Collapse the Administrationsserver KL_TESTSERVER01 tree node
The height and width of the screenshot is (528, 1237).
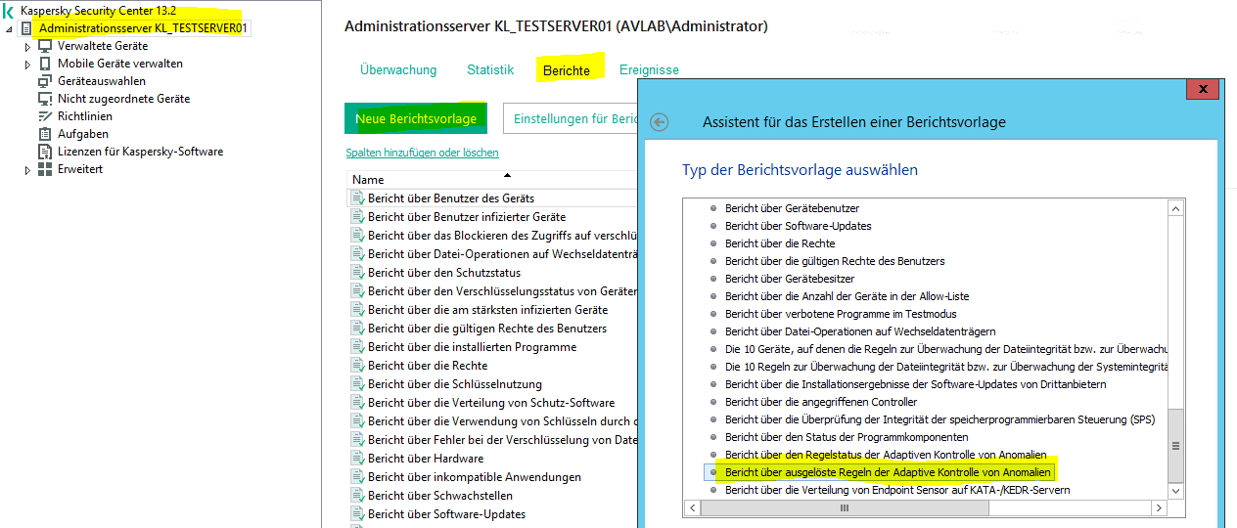point(10,29)
